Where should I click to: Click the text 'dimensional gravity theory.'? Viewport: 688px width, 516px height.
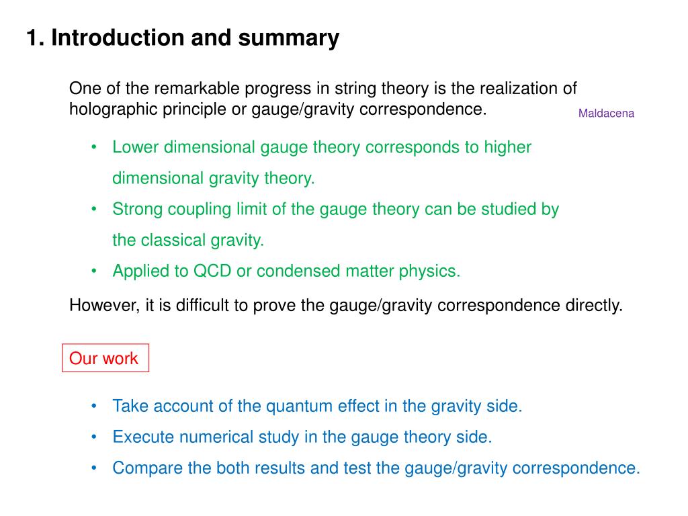[x=214, y=179]
